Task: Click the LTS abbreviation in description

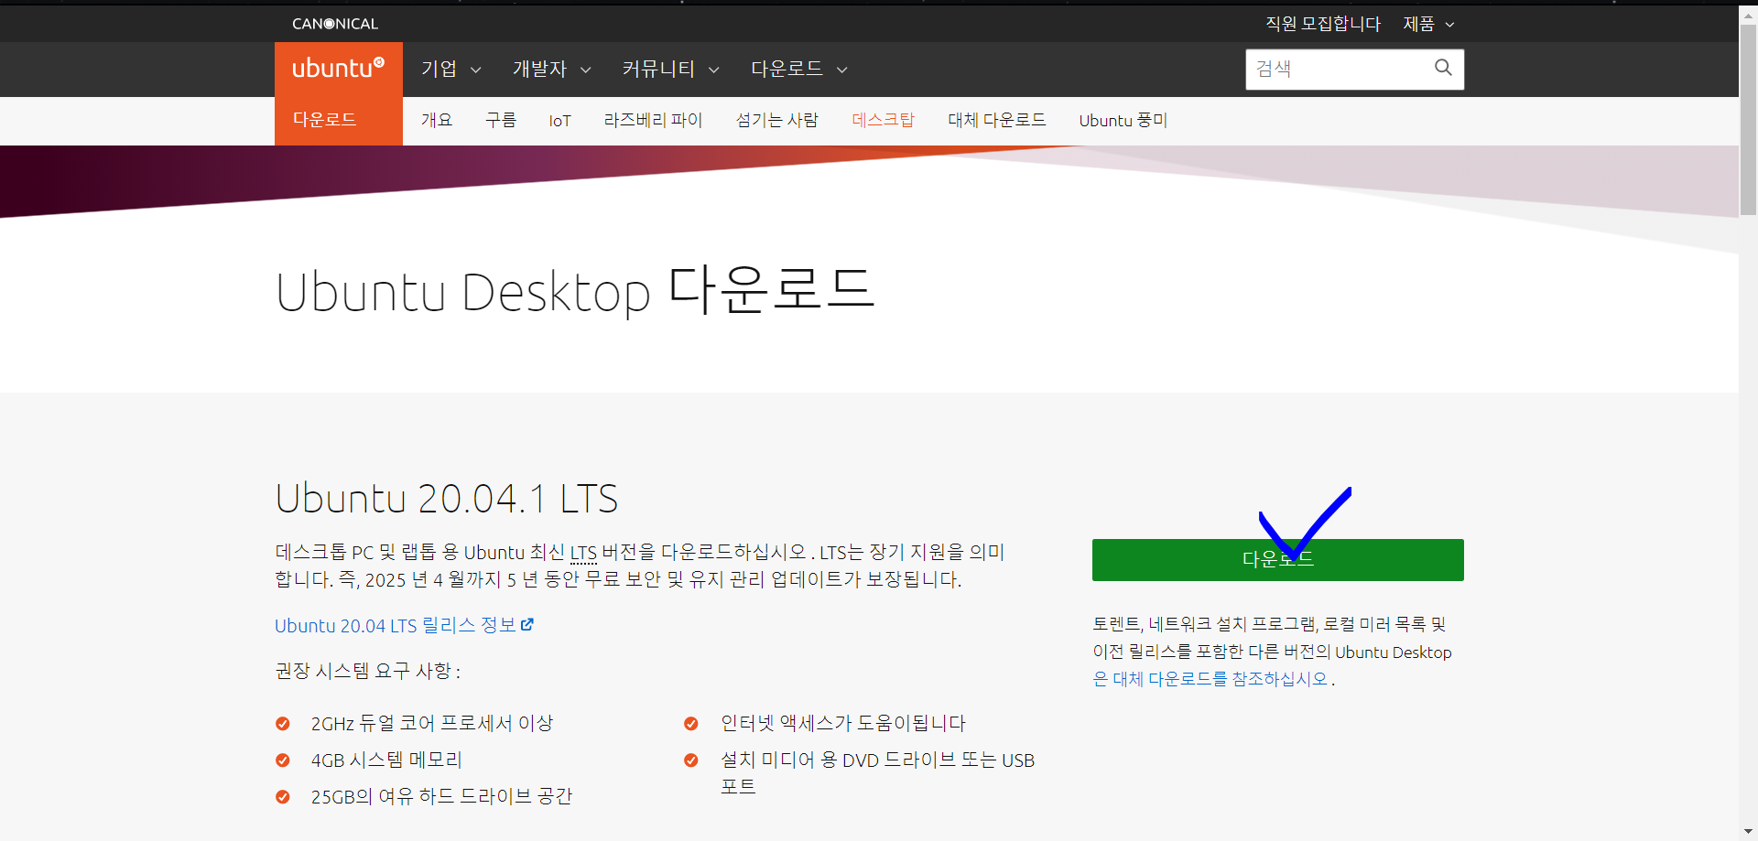Action: (x=583, y=553)
